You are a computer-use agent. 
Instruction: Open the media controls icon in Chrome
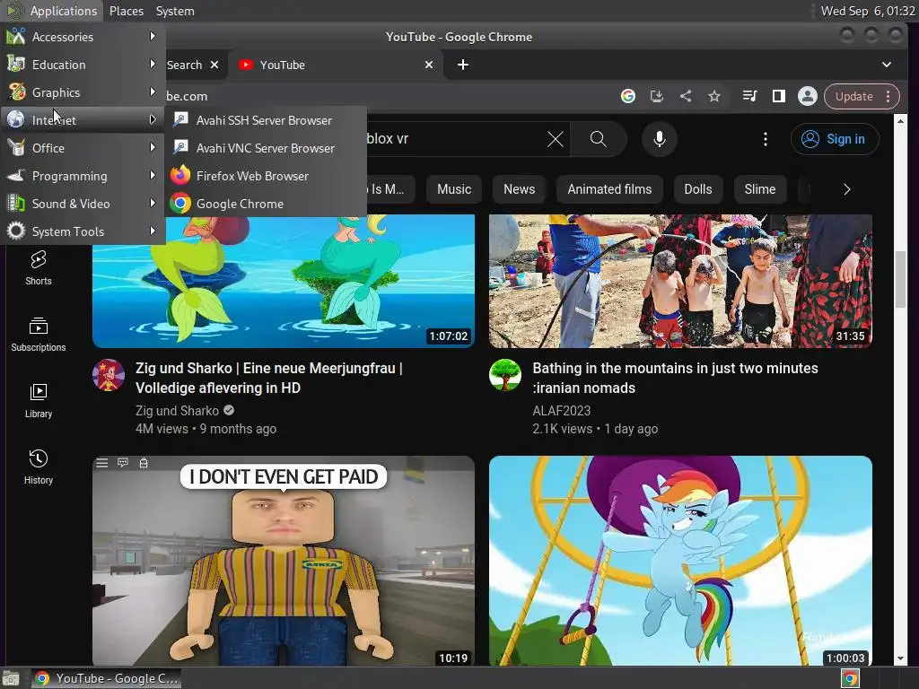pyautogui.click(x=749, y=96)
